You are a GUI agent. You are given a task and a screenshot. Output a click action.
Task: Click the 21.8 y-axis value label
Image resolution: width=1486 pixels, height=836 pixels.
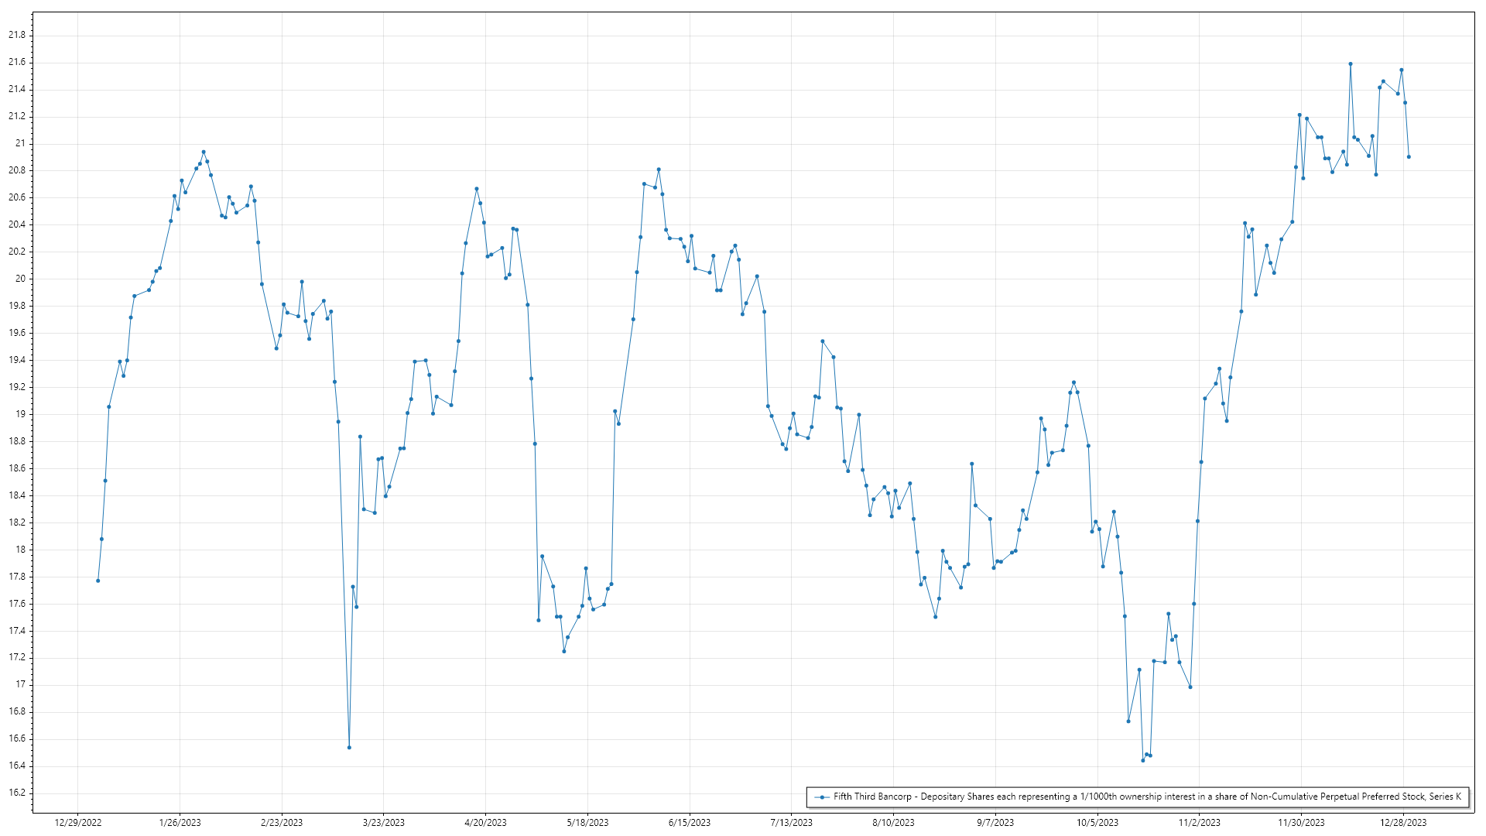(17, 35)
